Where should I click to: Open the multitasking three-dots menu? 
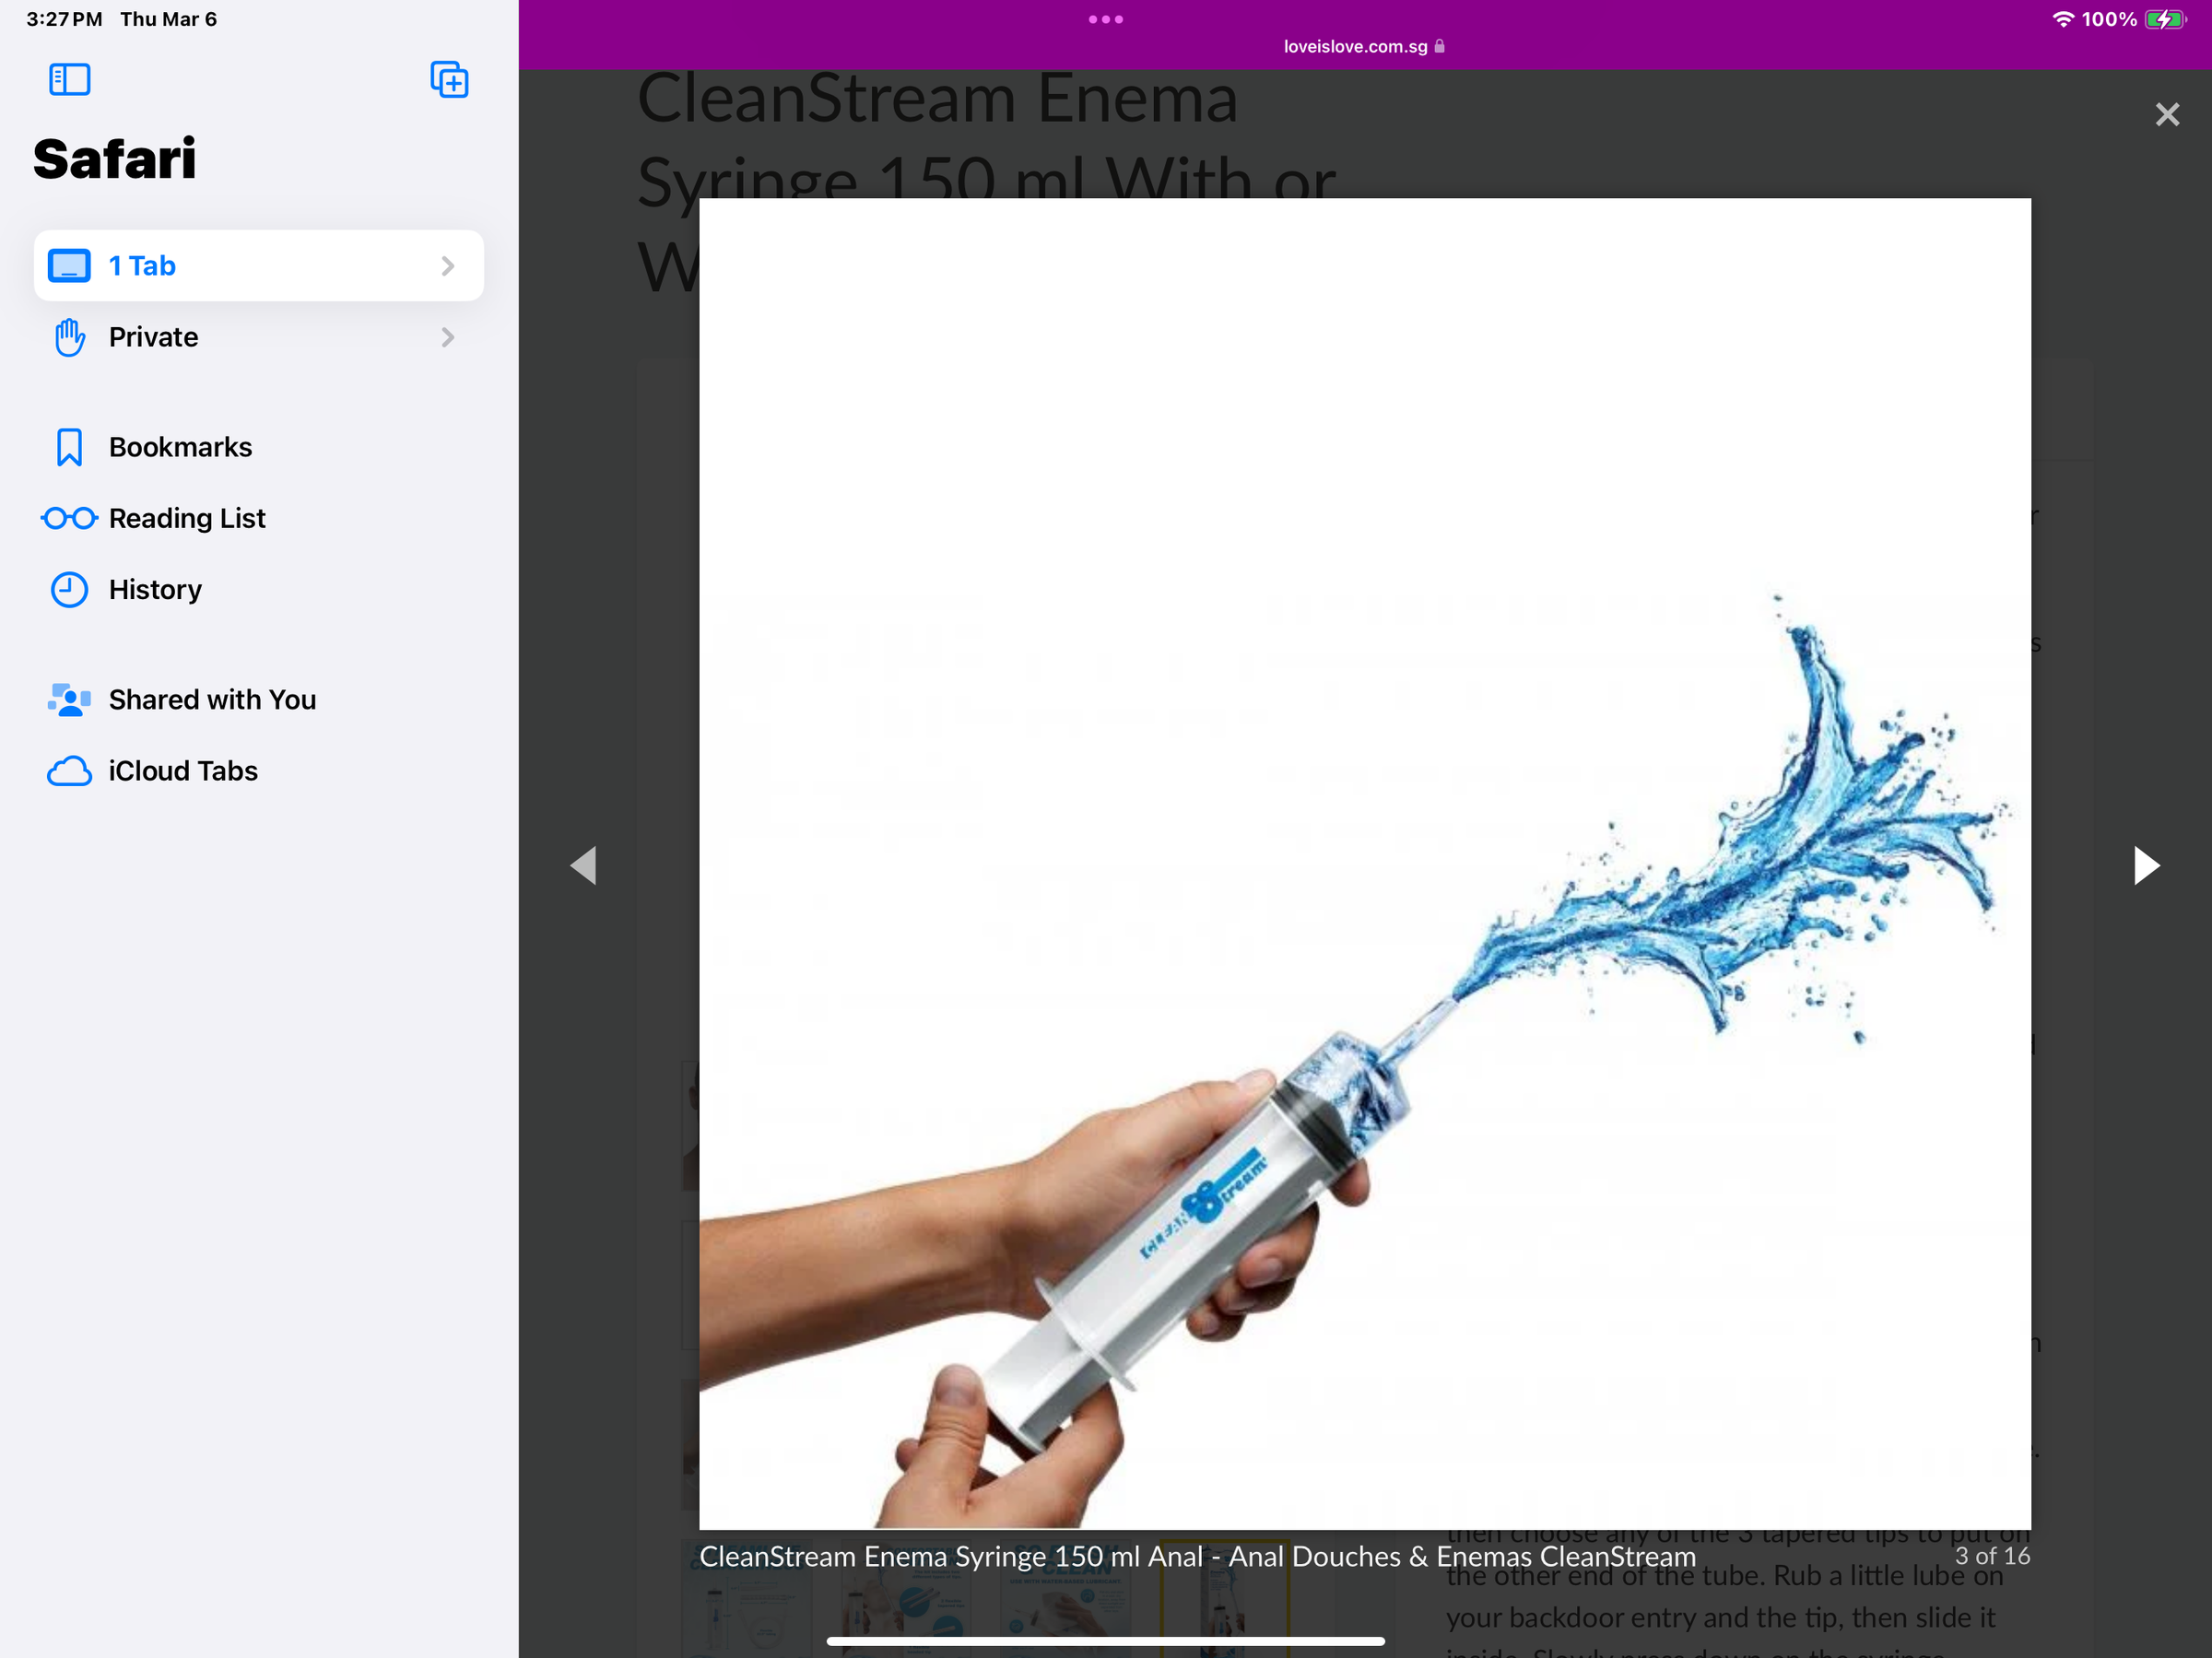click(x=1105, y=19)
